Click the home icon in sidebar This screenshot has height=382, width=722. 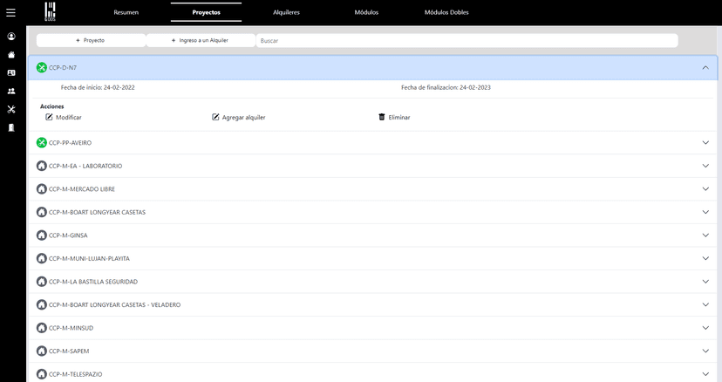coord(11,54)
